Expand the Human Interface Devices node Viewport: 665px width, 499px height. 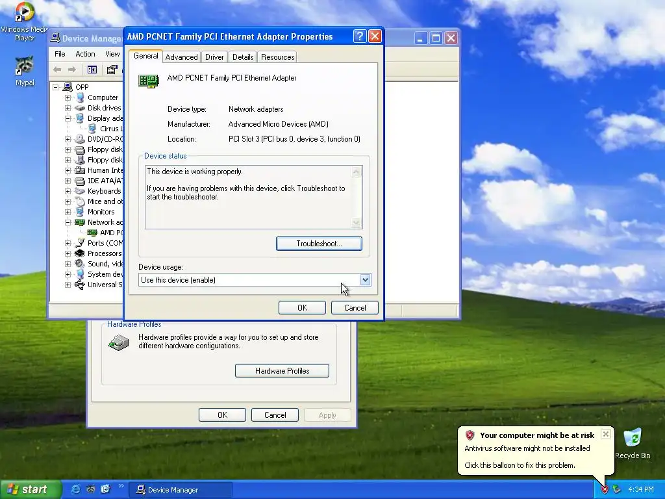click(68, 171)
